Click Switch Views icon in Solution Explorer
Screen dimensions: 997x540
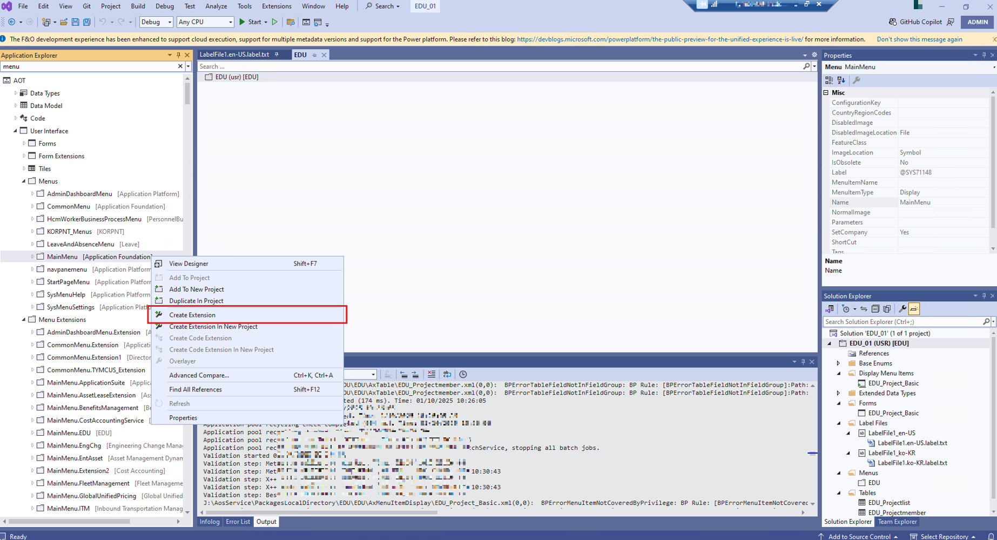(x=830, y=309)
